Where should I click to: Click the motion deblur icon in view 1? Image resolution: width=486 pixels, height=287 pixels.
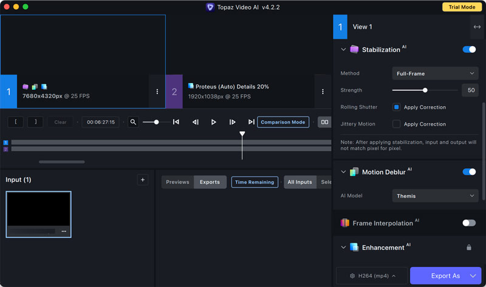[x=35, y=87]
